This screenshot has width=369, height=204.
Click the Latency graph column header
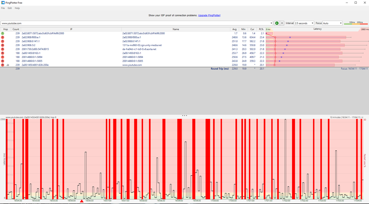pos(317,29)
